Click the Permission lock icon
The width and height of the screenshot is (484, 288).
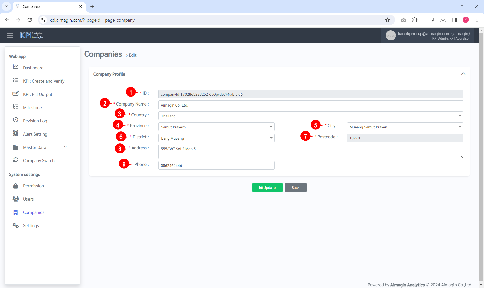16,186
